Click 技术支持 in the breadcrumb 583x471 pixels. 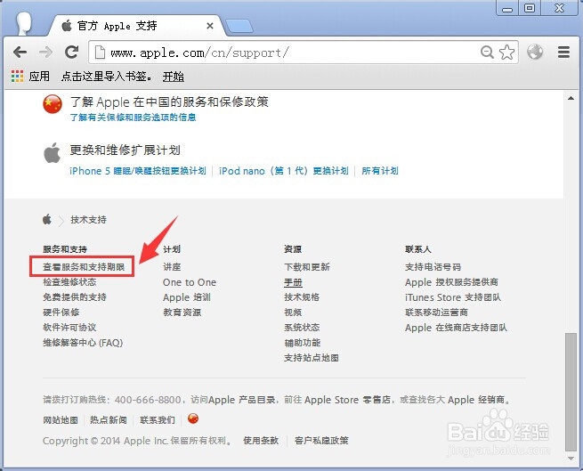(88, 220)
